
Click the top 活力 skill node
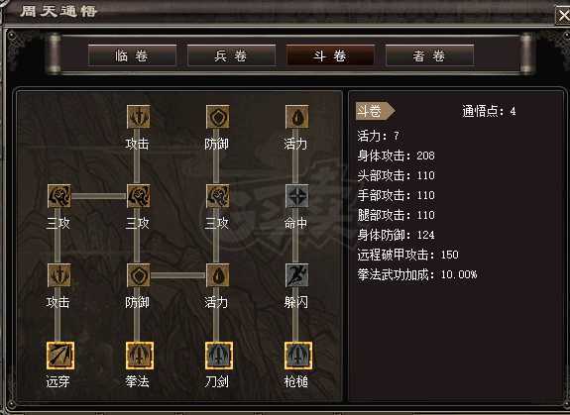297,117
